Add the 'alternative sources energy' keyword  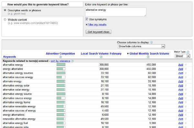(x=181, y=77)
